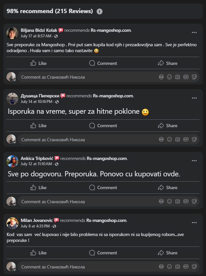
Task: Open options menu on Biljana's review
Action: pyautogui.click(x=194, y=32)
